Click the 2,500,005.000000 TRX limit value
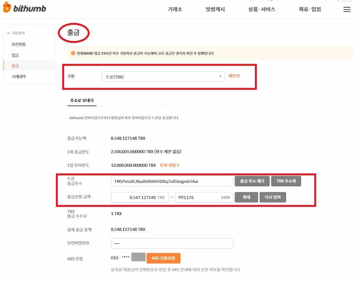The image size is (354, 281). coord(132,152)
